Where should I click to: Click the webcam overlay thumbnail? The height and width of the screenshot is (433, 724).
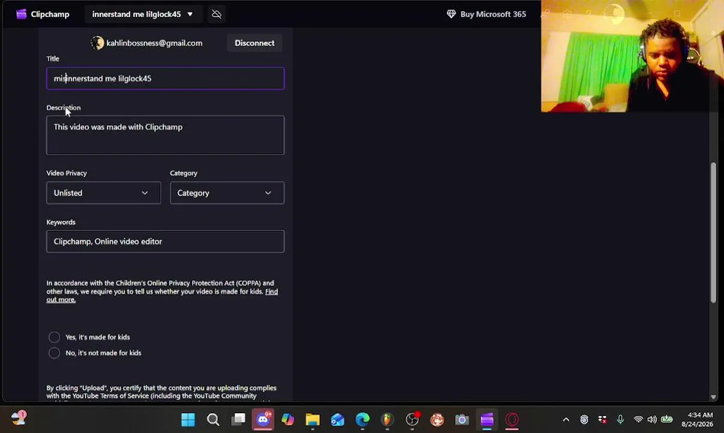tap(632, 57)
